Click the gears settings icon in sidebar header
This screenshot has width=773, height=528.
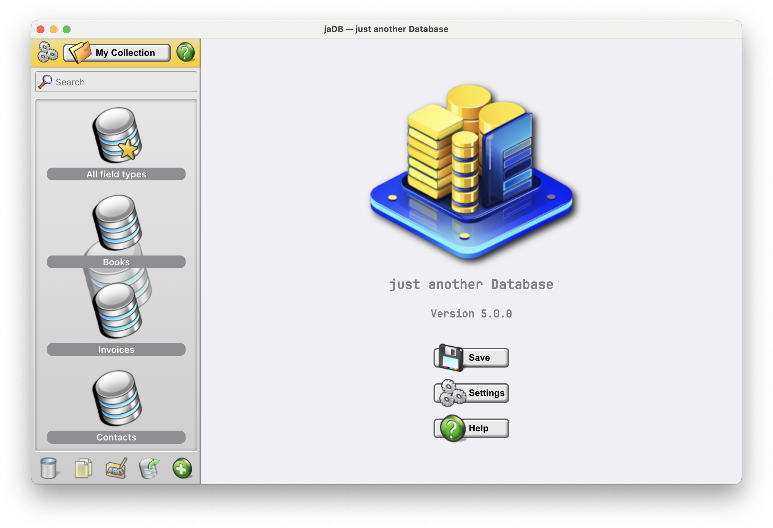click(x=48, y=52)
